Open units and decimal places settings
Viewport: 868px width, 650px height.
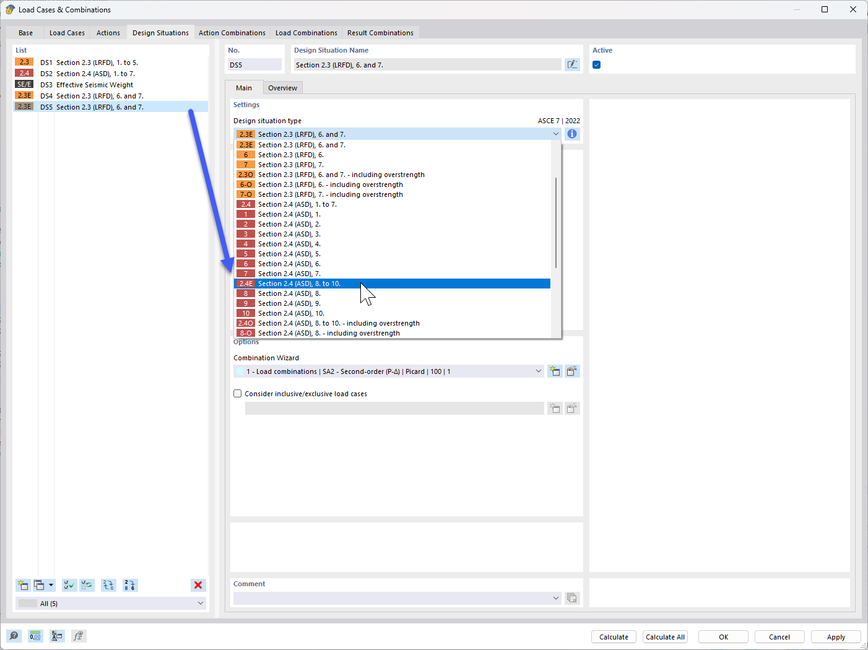click(35, 636)
